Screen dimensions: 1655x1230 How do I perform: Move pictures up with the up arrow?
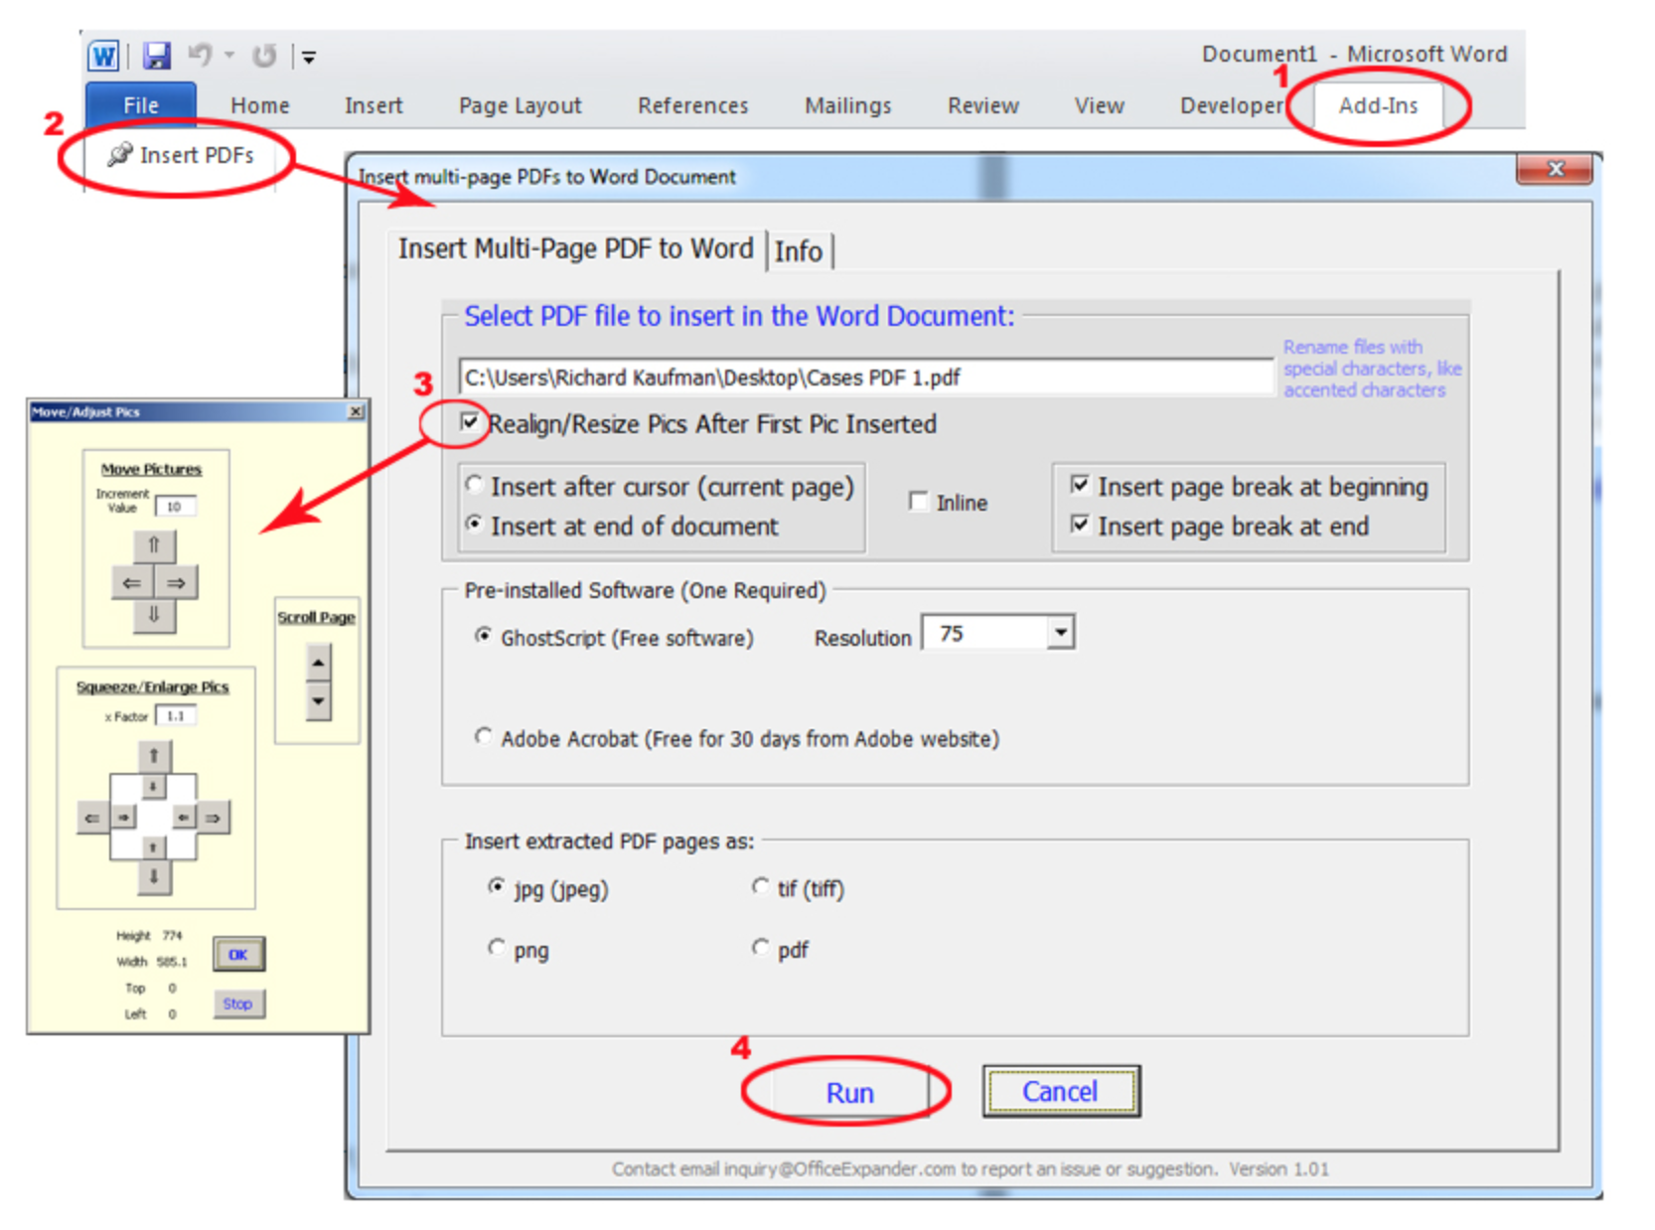point(154,545)
